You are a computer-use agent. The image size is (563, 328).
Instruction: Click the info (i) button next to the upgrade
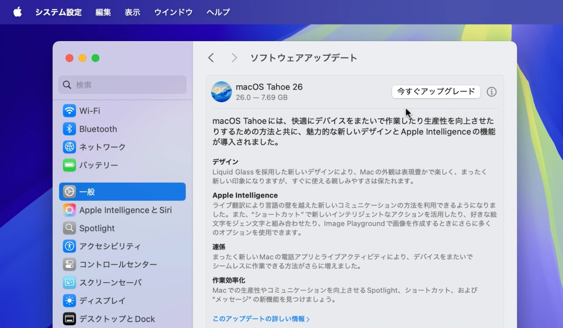coord(492,92)
